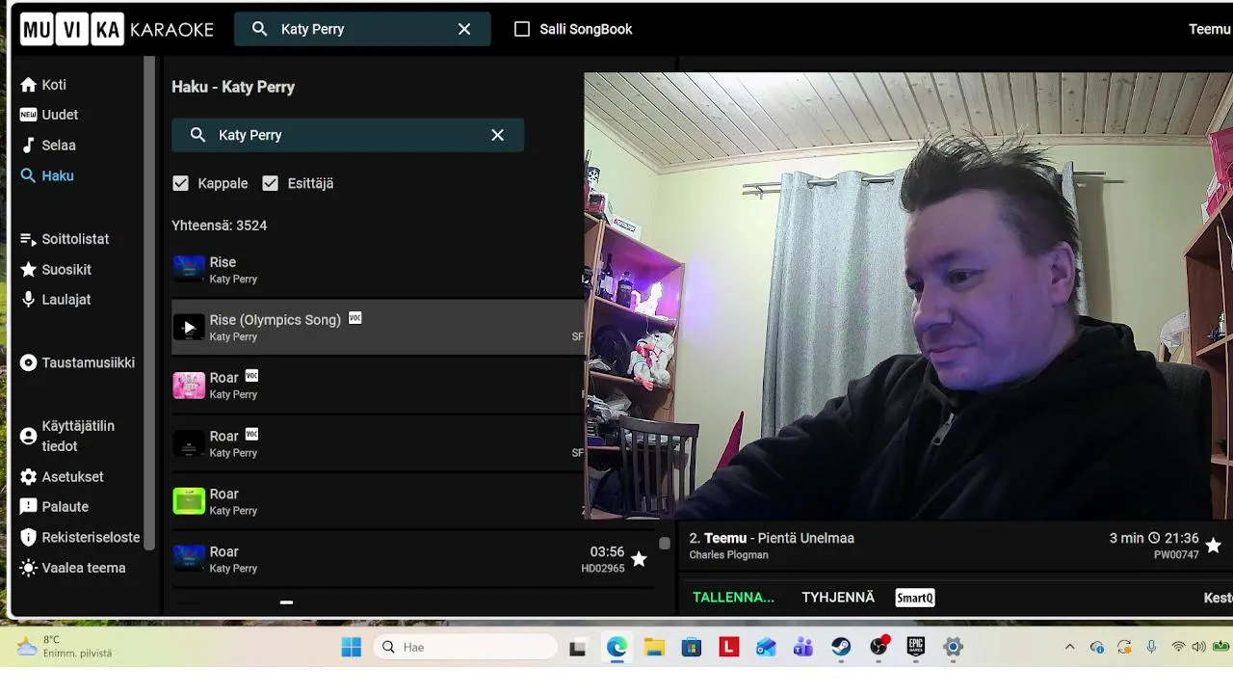Viewport: 1233px width, 694px height.
Task: Click the VOC badge on Rise (Olympics Song)
Action: click(x=354, y=318)
